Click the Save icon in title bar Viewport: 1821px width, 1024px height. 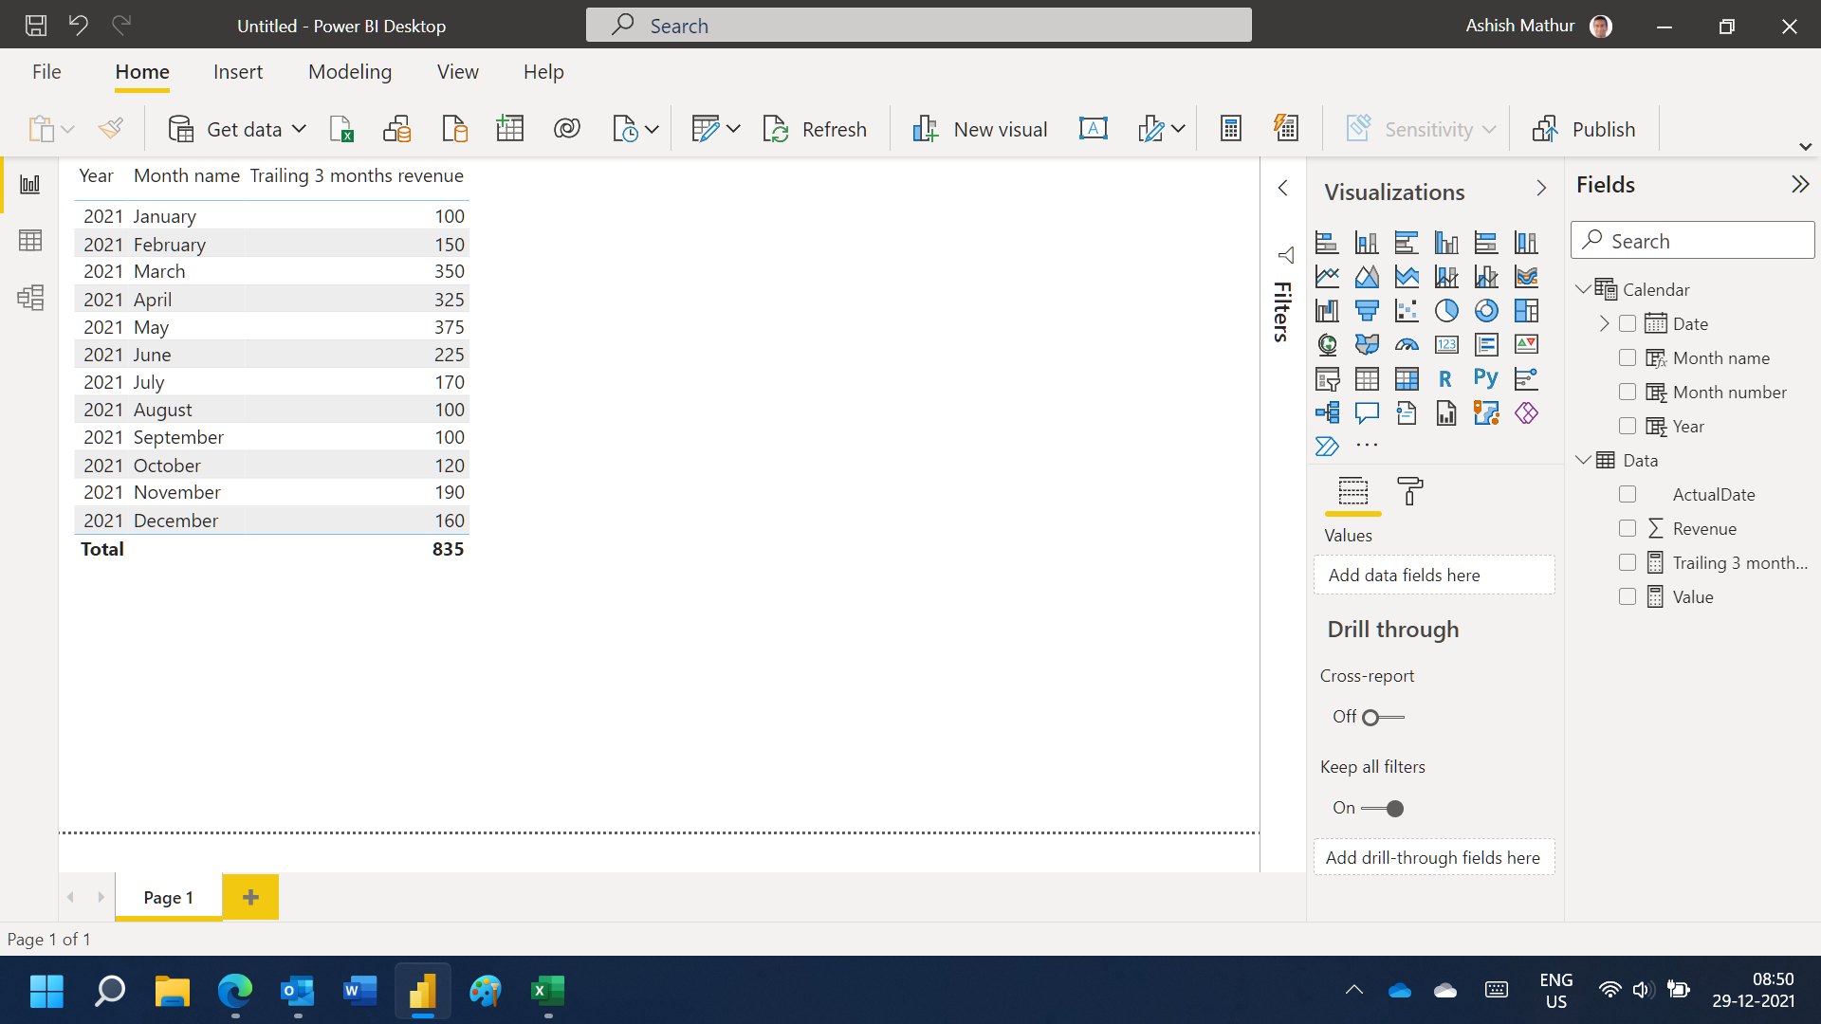click(x=36, y=26)
